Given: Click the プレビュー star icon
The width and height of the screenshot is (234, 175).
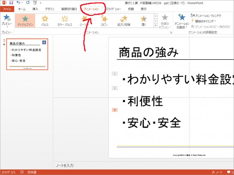Looking at the screenshot, I should tap(7, 17).
